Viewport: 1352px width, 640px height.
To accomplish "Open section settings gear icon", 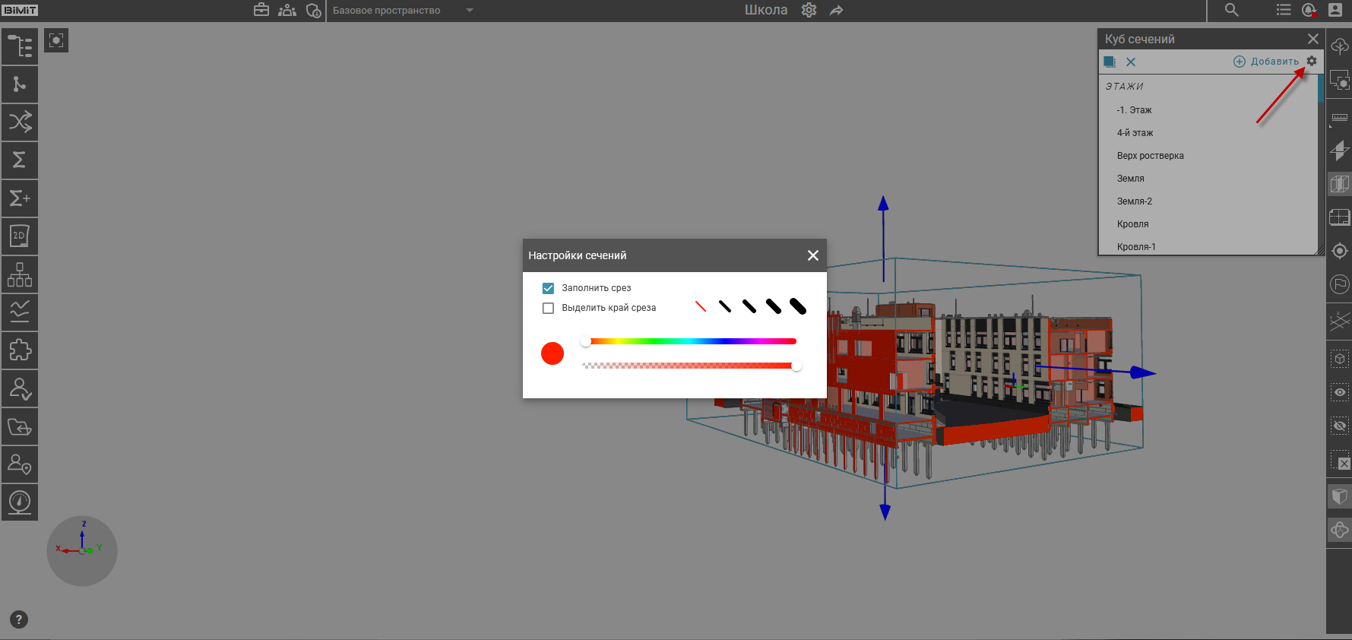I will pyautogui.click(x=1312, y=61).
